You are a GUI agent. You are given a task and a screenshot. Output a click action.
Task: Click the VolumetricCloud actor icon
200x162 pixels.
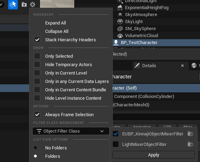(120, 36)
